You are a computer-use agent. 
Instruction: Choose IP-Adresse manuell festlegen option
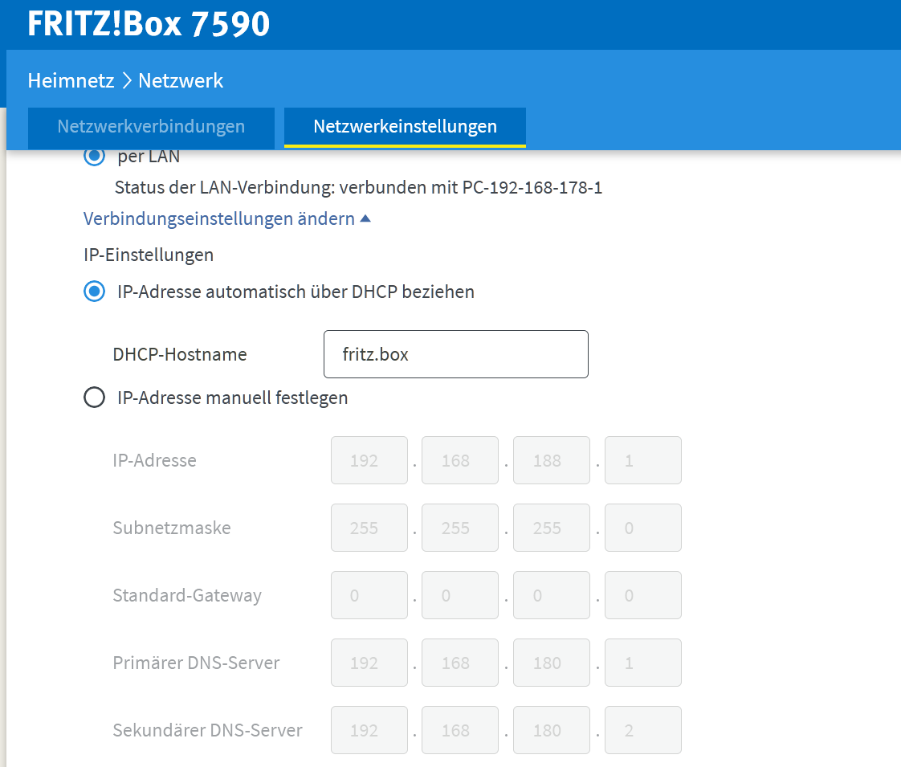[x=94, y=397]
